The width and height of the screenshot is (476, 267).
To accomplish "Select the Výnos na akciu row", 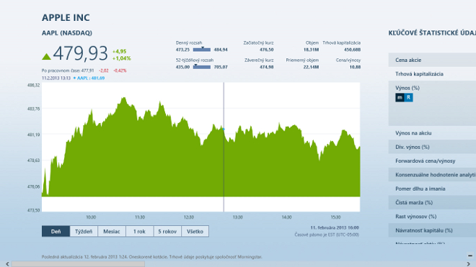I will pyautogui.click(x=432, y=133).
